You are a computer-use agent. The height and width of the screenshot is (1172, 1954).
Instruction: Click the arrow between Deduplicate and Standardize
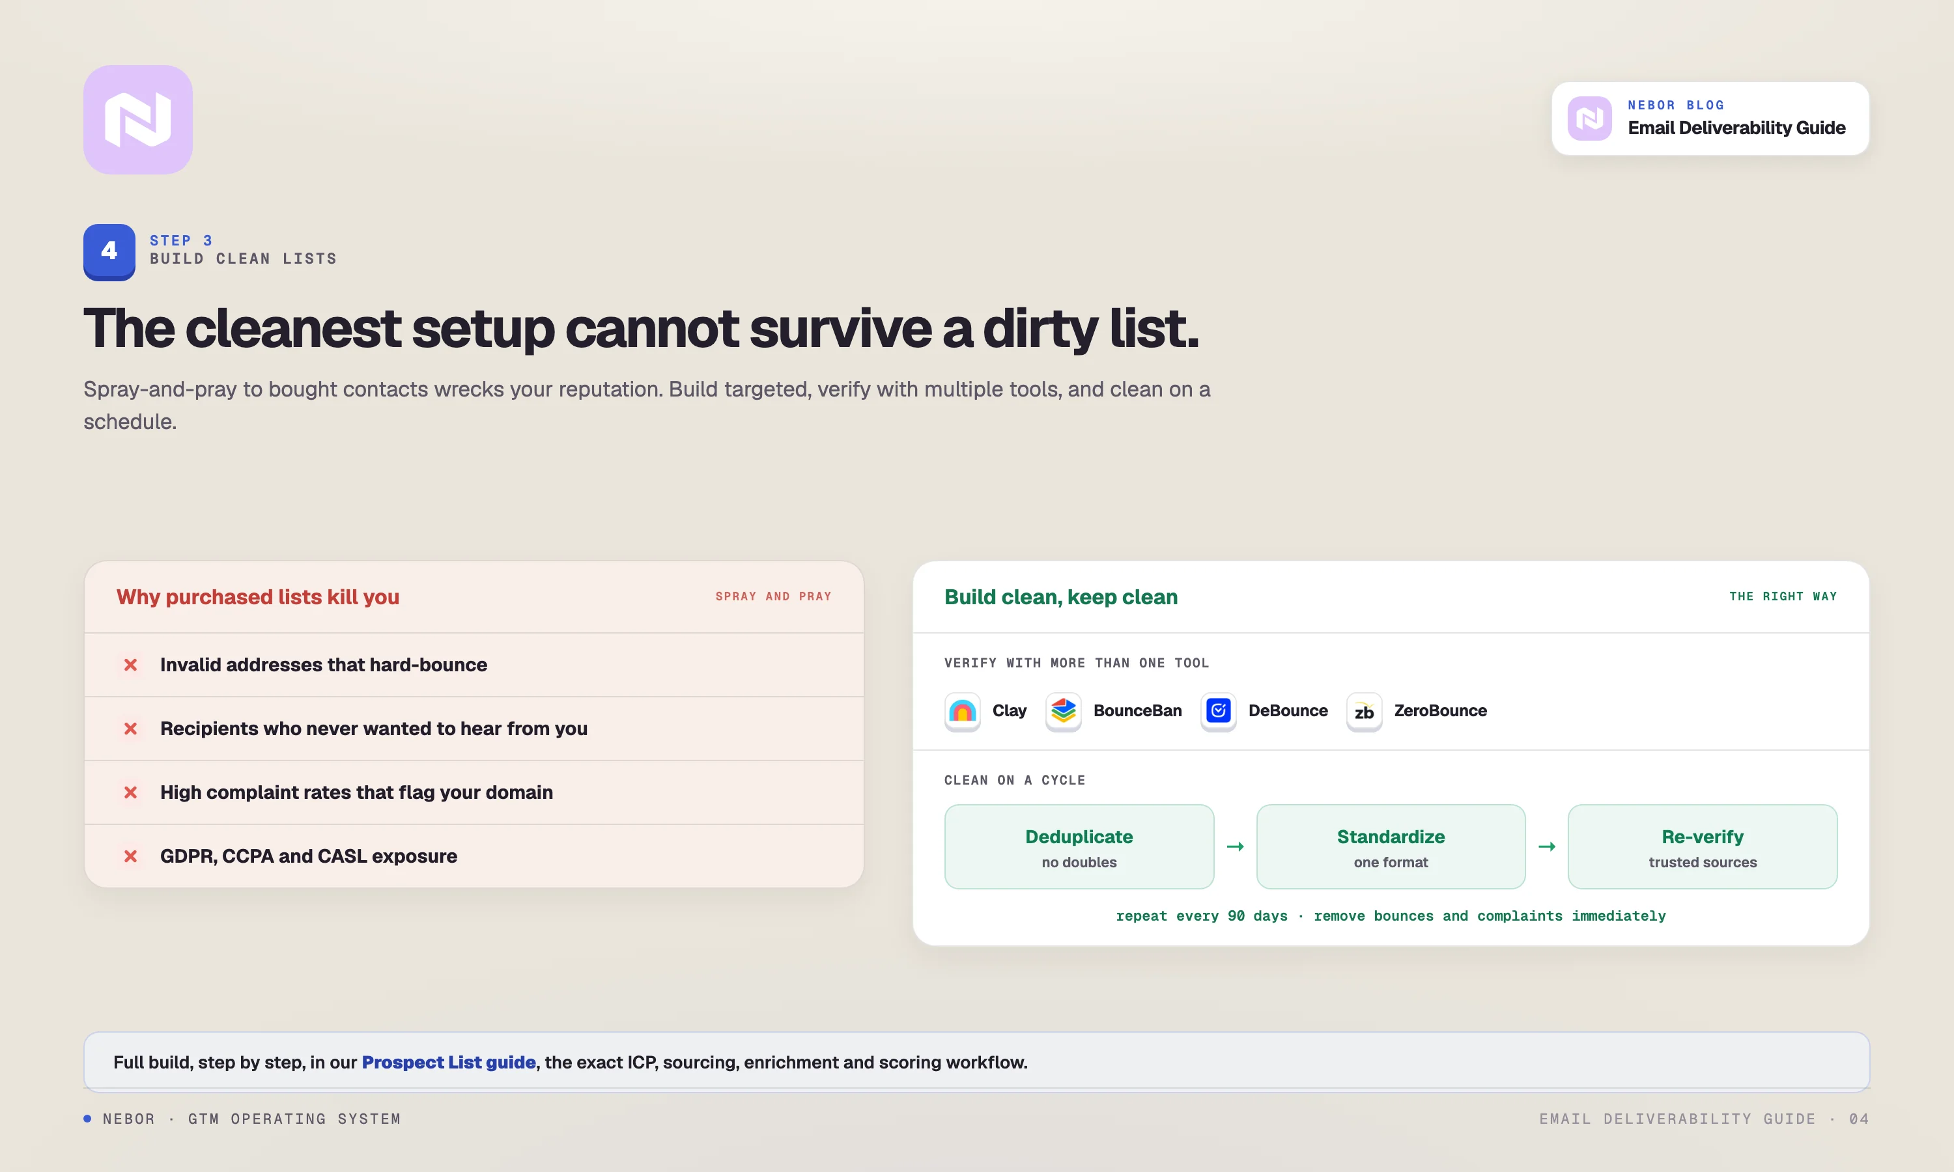point(1236,846)
